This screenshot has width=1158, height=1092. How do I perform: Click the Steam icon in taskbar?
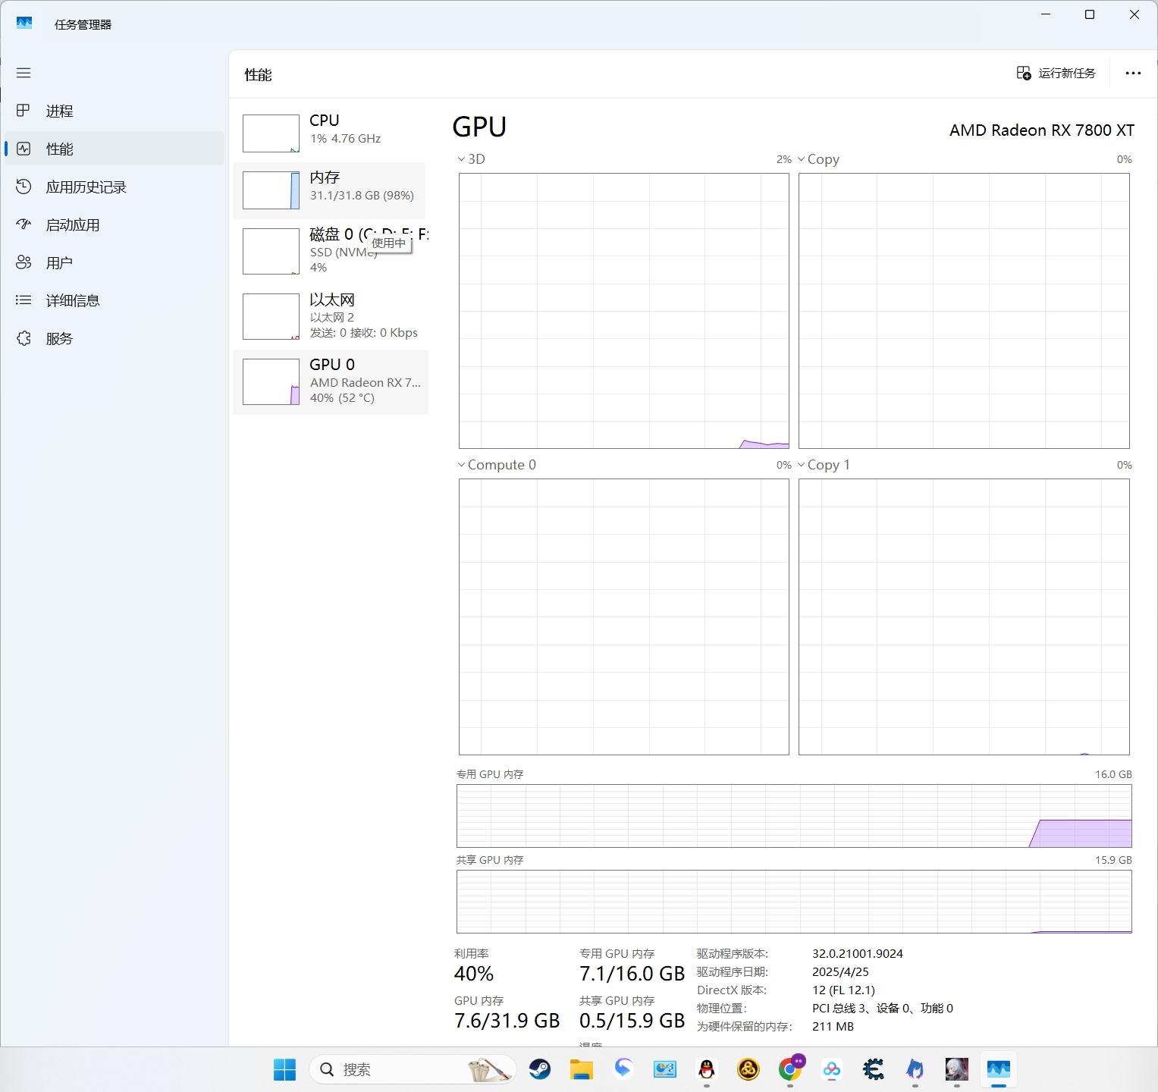[539, 1069]
